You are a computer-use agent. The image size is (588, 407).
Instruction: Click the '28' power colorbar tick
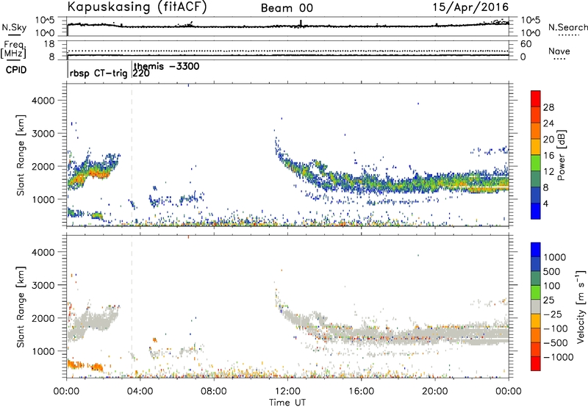click(548, 107)
